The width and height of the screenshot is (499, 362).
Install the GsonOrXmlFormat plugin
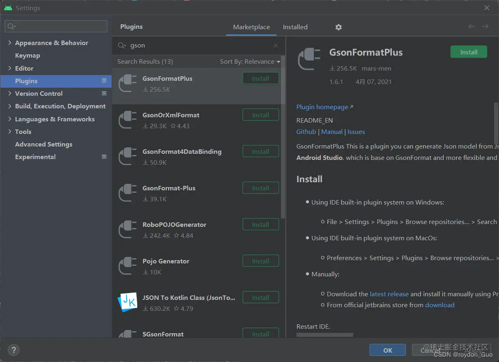[x=261, y=115]
